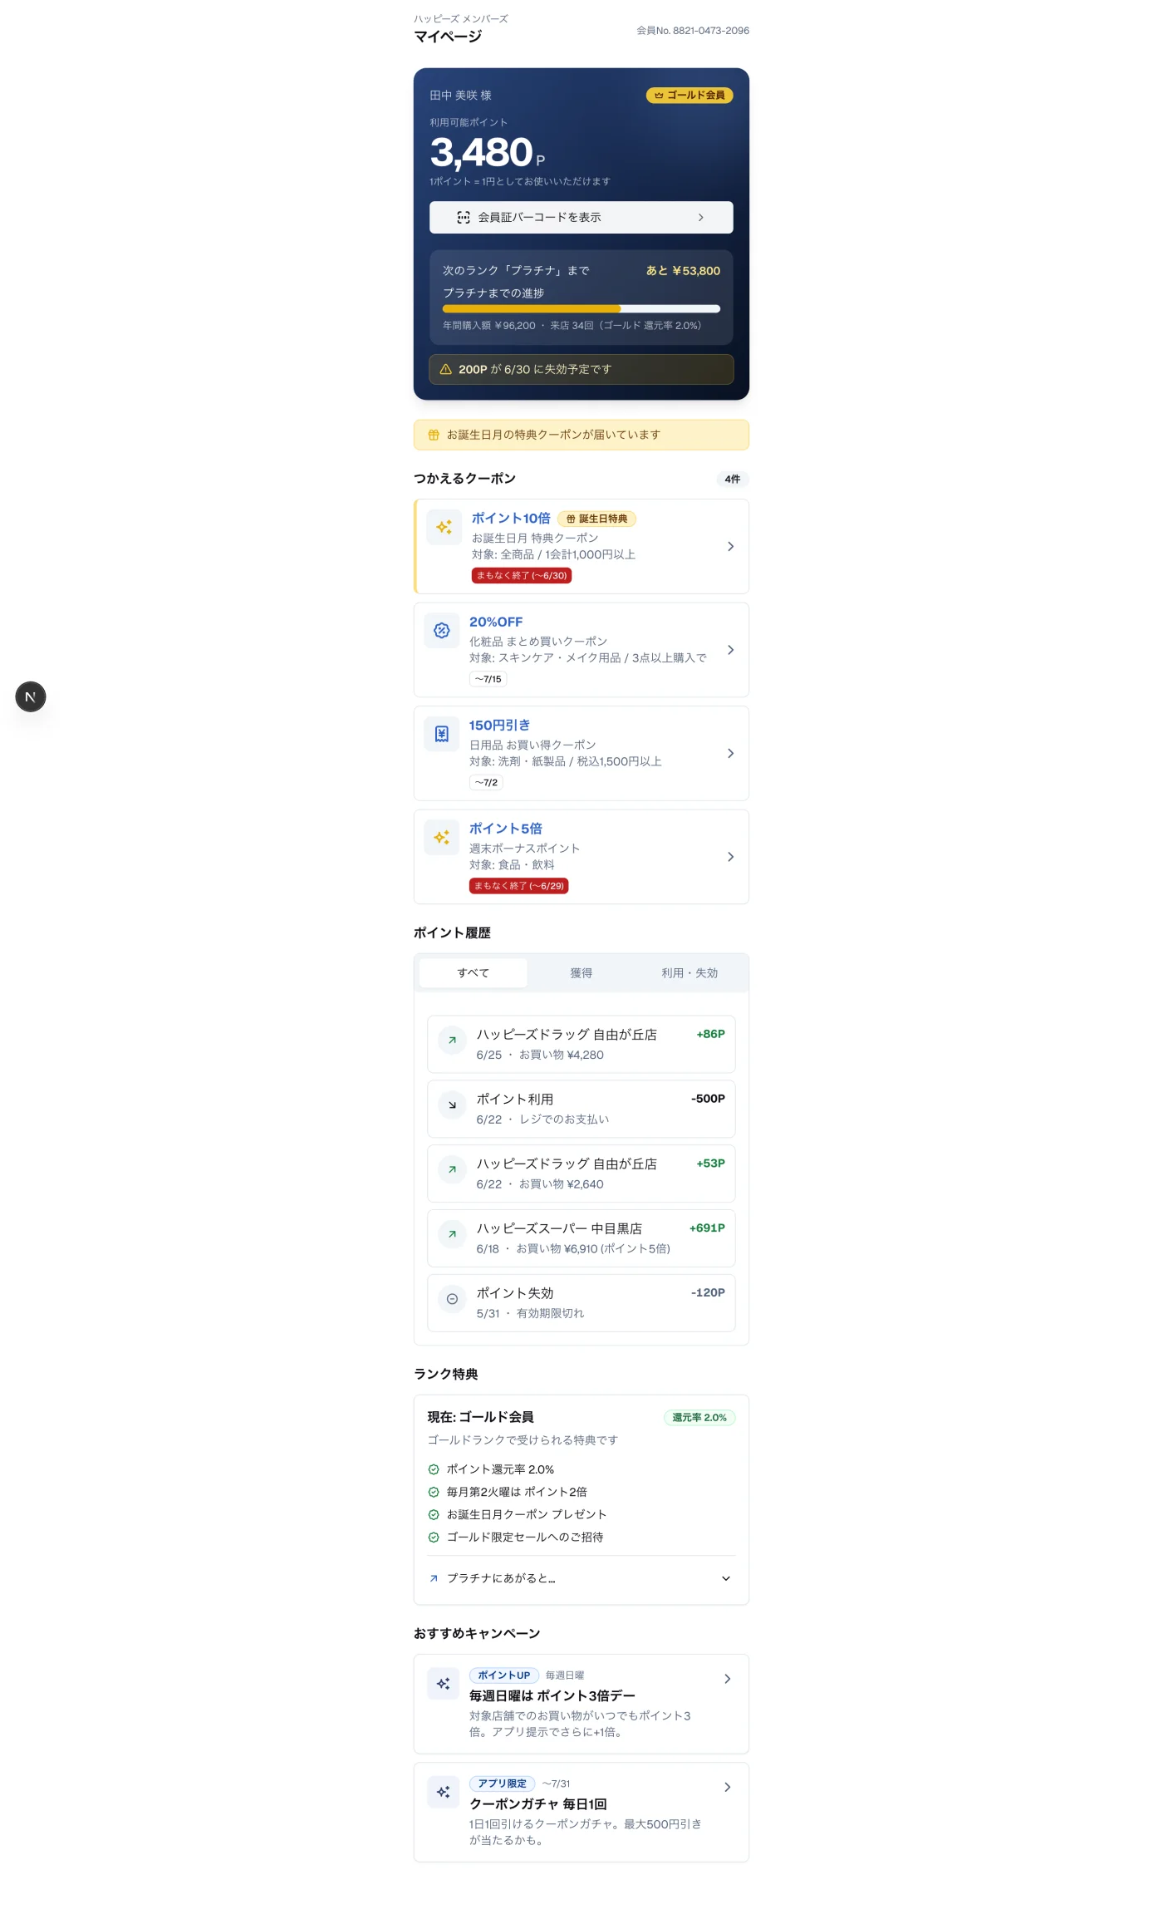
Task: Open the ポイント10倍 coupon title
Action: (511, 519)
